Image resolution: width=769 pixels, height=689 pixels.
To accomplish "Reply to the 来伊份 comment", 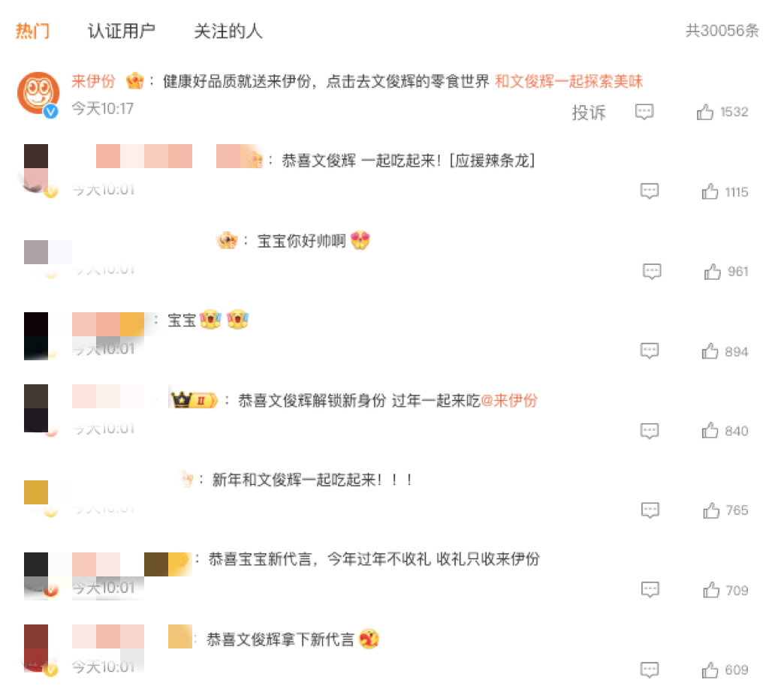I will 644,113.
